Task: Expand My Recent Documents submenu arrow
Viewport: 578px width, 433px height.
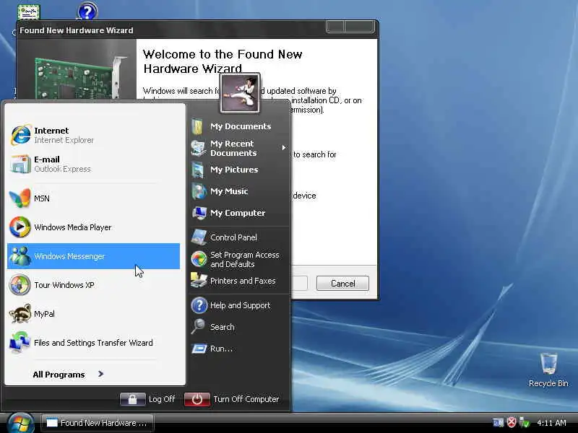Action: [x=283, y=148]
